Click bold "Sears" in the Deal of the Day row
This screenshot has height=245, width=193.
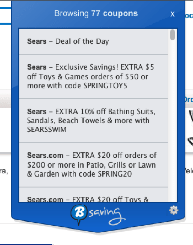click(x=37, y=41)
